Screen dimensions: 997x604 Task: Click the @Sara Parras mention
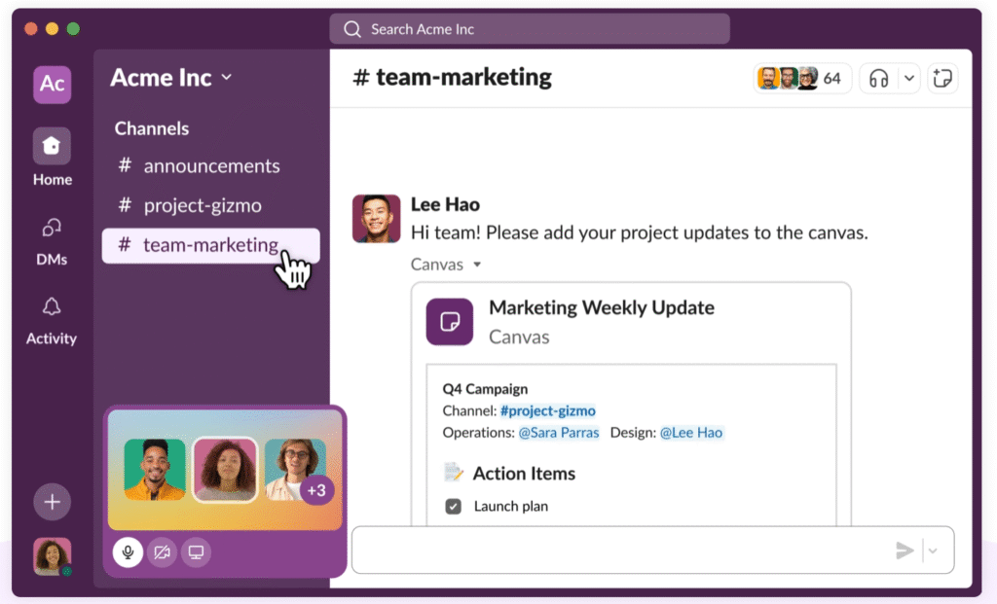pyautogui.click(x=559, y=433)
